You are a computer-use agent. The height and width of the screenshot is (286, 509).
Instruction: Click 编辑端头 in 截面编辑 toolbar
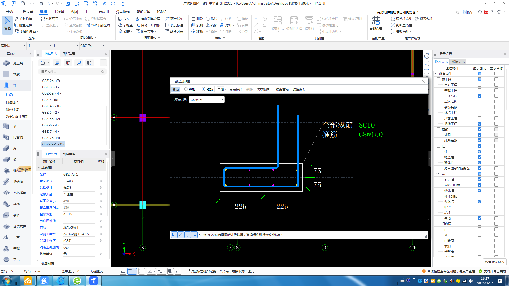click(x=299, y=90)
